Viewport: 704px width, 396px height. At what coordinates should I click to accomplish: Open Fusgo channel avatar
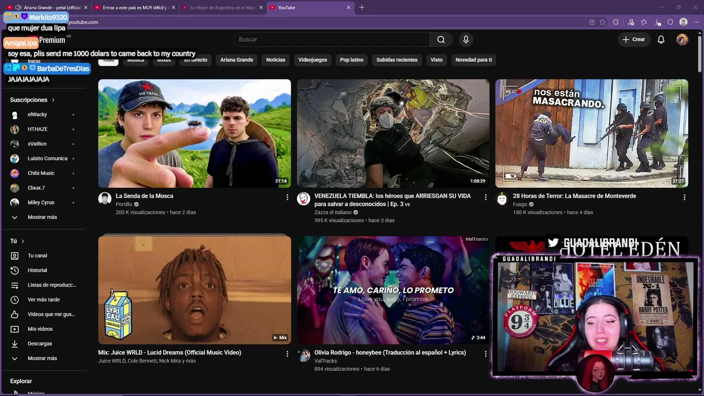502,199
